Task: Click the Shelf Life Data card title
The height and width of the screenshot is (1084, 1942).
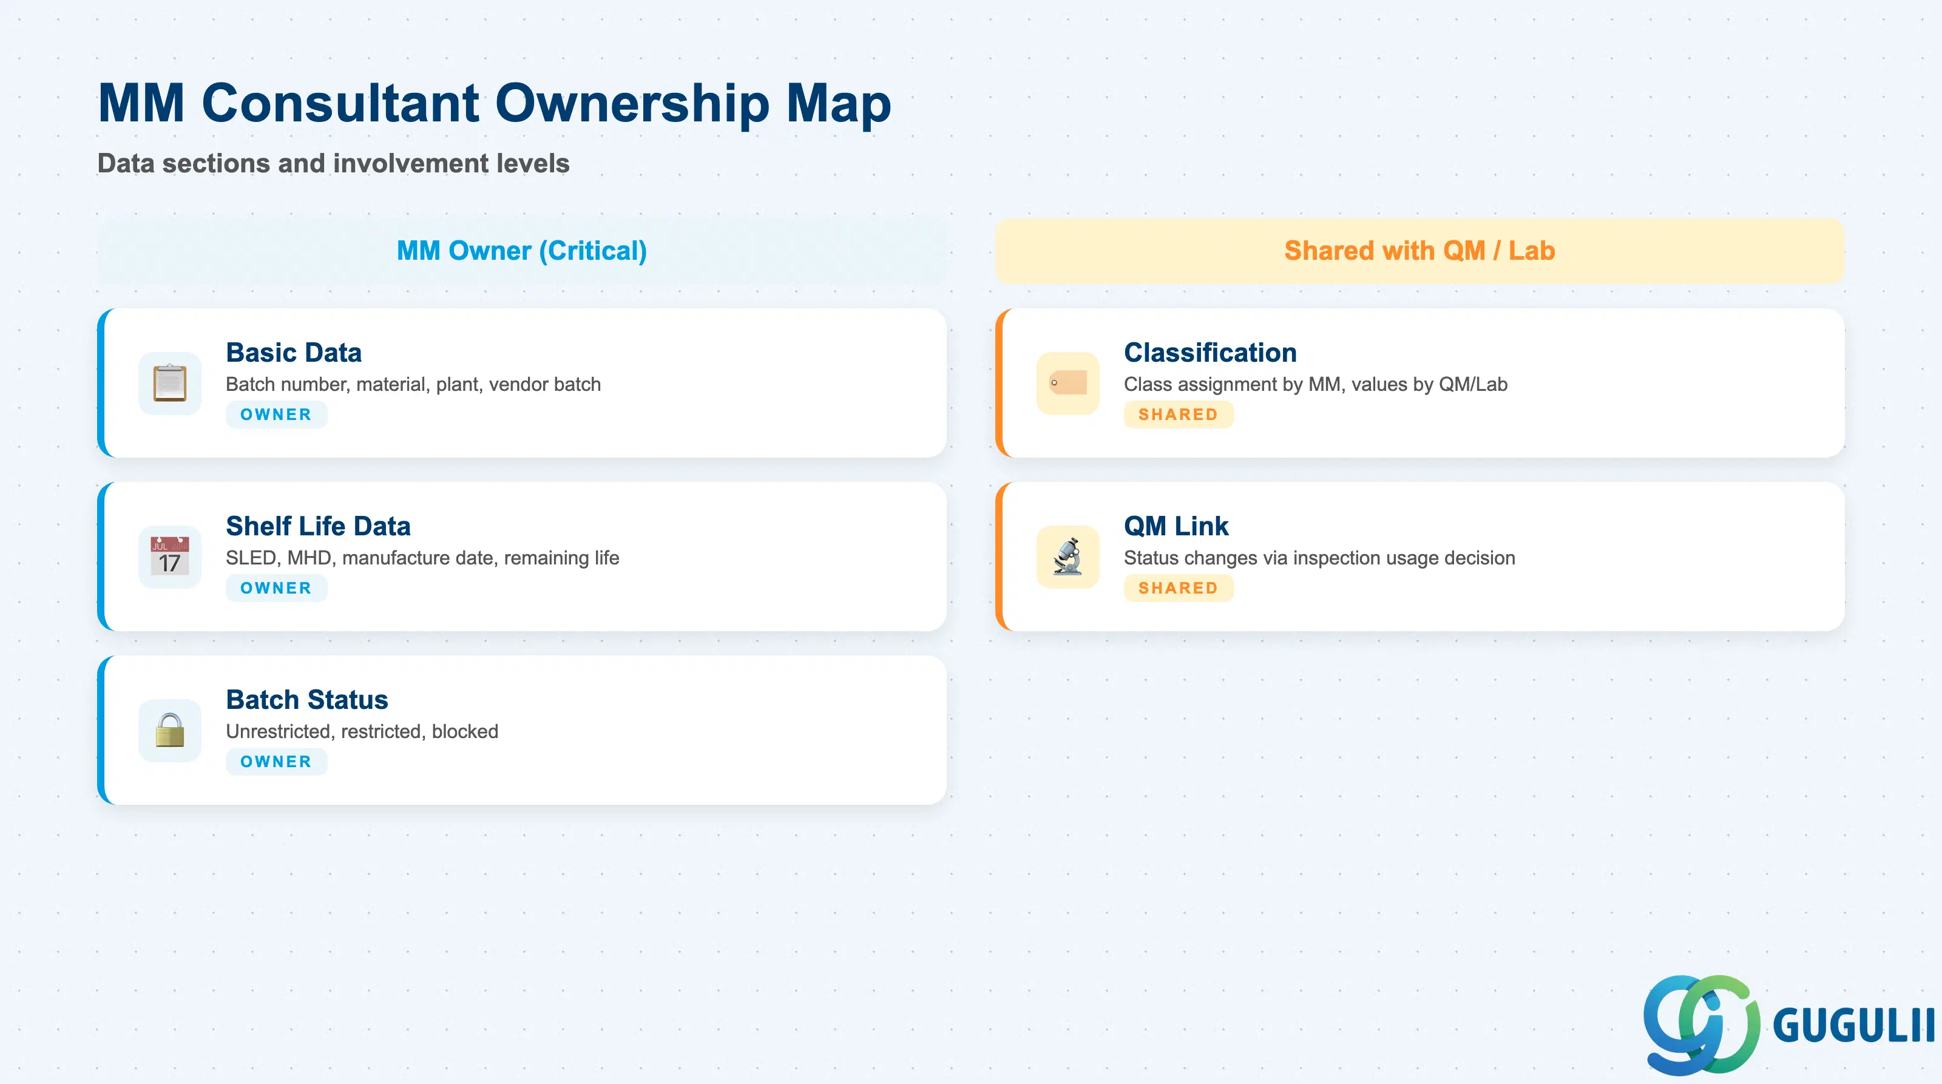Action: click(x=318, y=526)
